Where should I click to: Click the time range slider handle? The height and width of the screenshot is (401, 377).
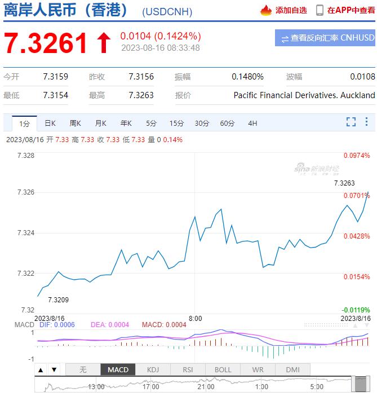361,384
